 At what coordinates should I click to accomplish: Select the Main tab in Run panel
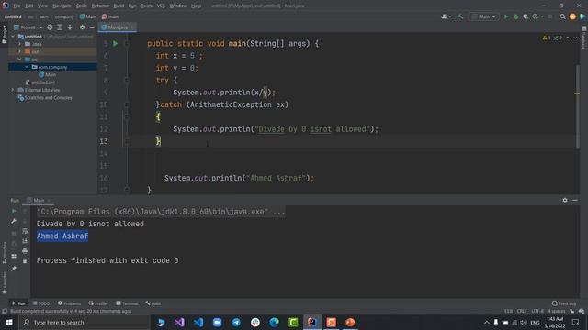tap(39, 201)
